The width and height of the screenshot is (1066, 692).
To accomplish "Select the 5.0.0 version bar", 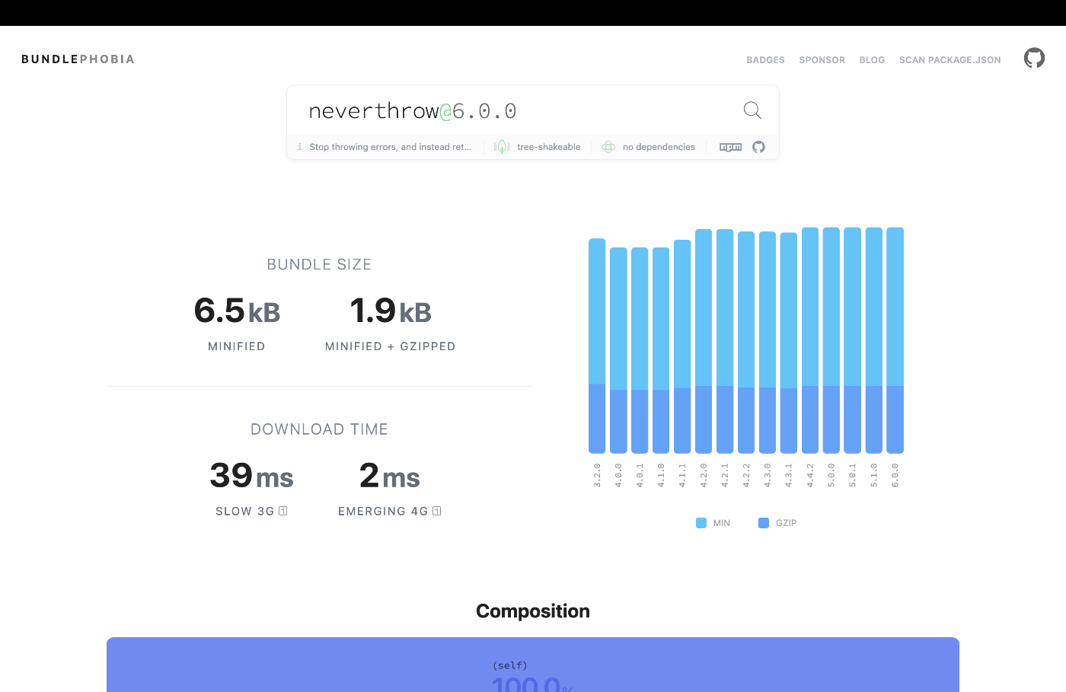I will [x=831, y=340].
